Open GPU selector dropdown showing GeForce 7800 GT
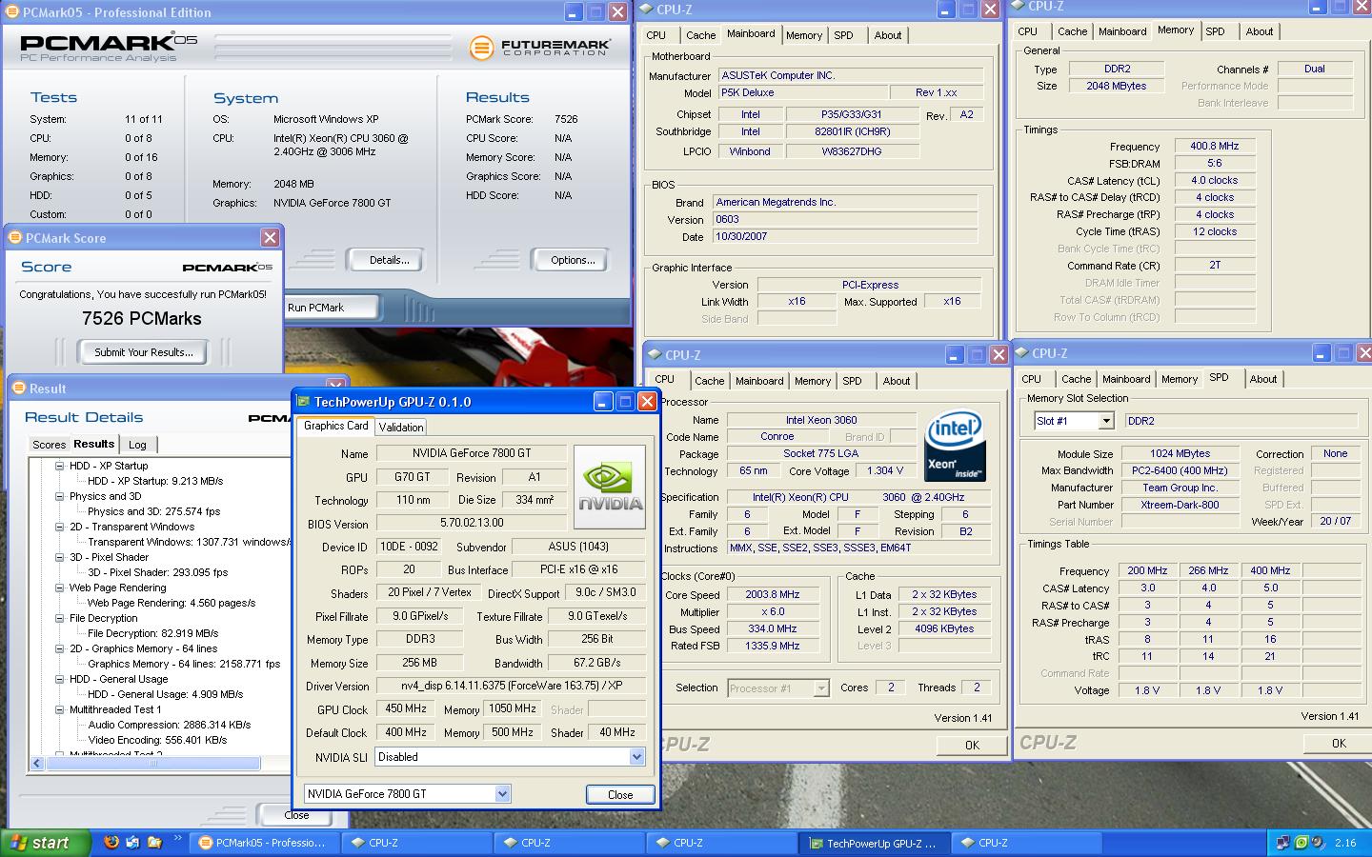 [x=502, y=793]
